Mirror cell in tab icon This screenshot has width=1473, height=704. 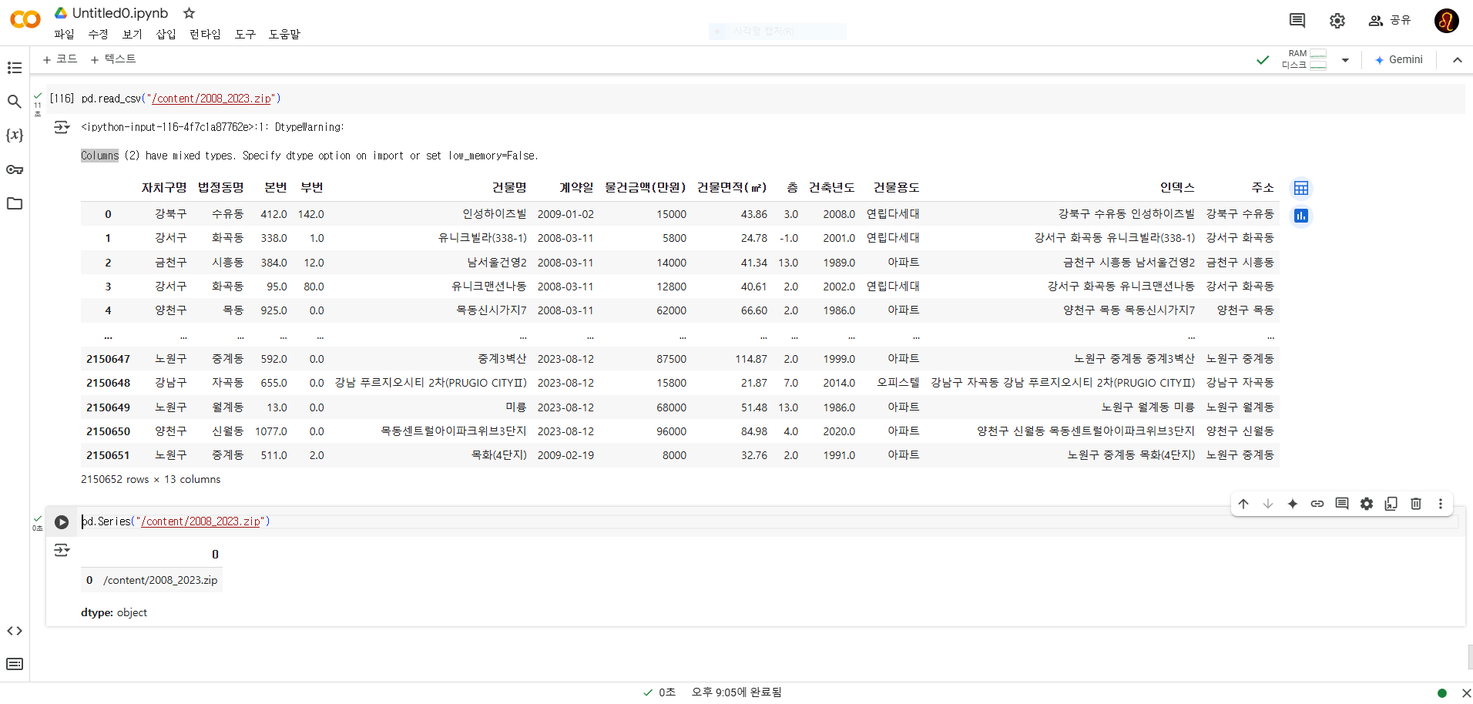tap(1391, 504)
